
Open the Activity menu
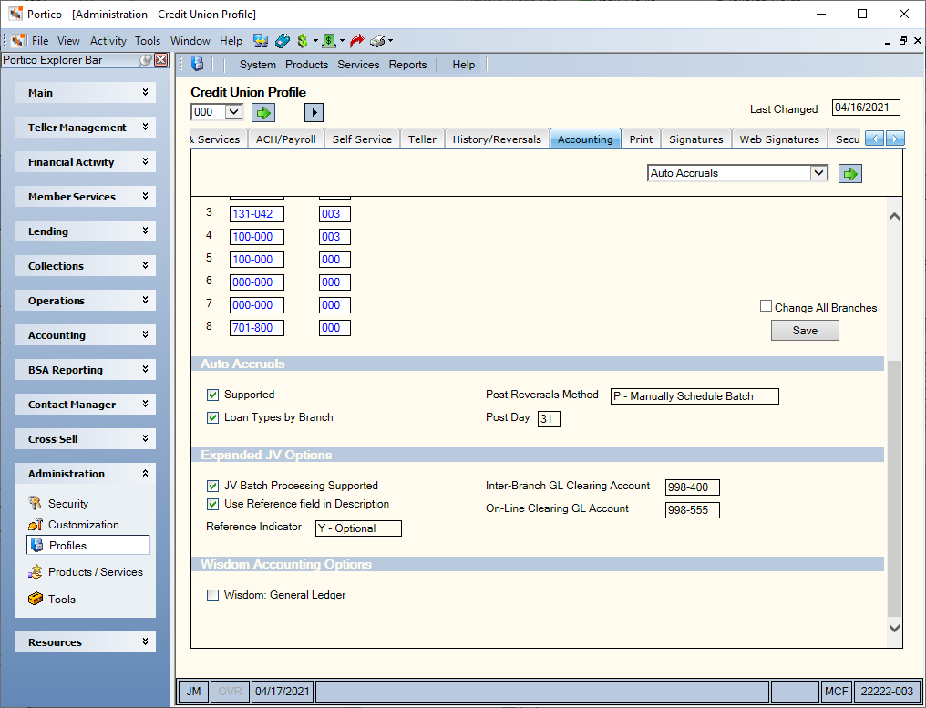108,41
